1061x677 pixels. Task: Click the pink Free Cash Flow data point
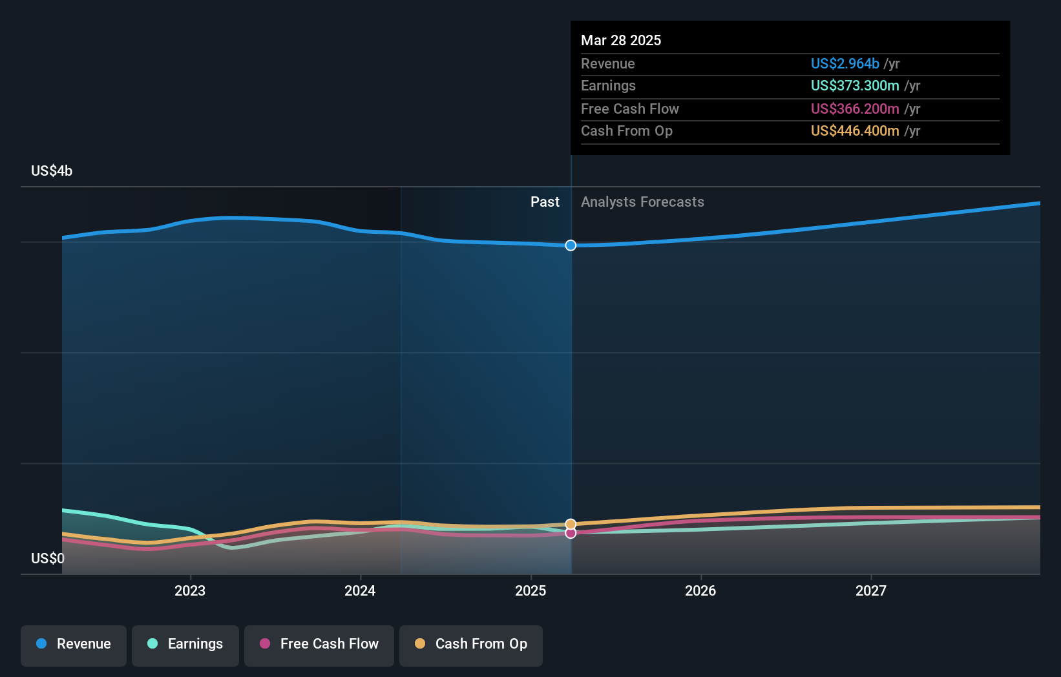coord(571,533)
